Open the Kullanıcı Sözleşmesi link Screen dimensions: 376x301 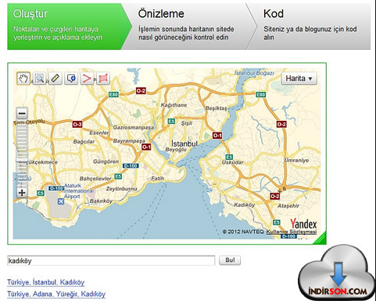[x=292, y=232]
